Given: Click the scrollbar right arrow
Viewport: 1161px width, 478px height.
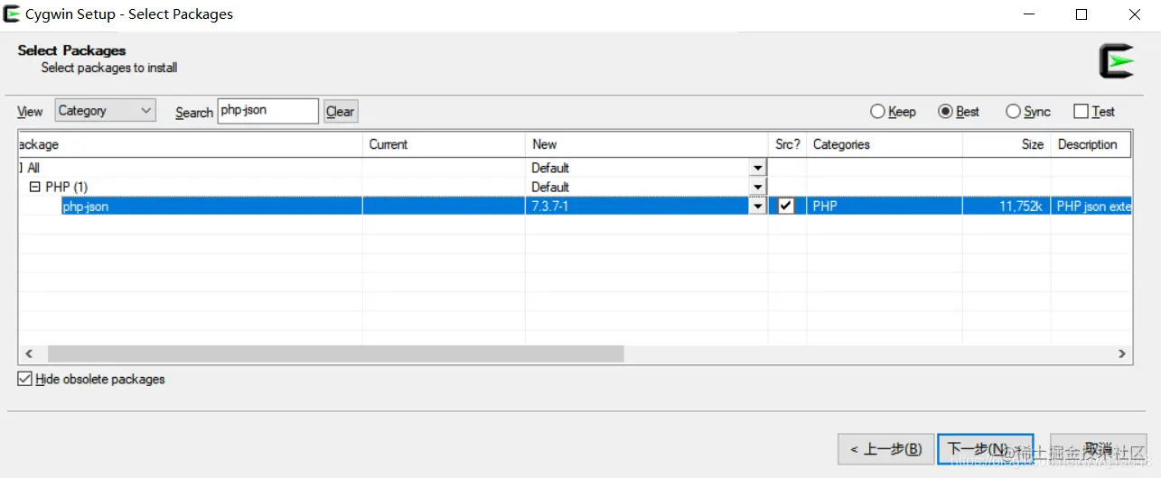Looking at the screenshot, I should pos(1122,354).
